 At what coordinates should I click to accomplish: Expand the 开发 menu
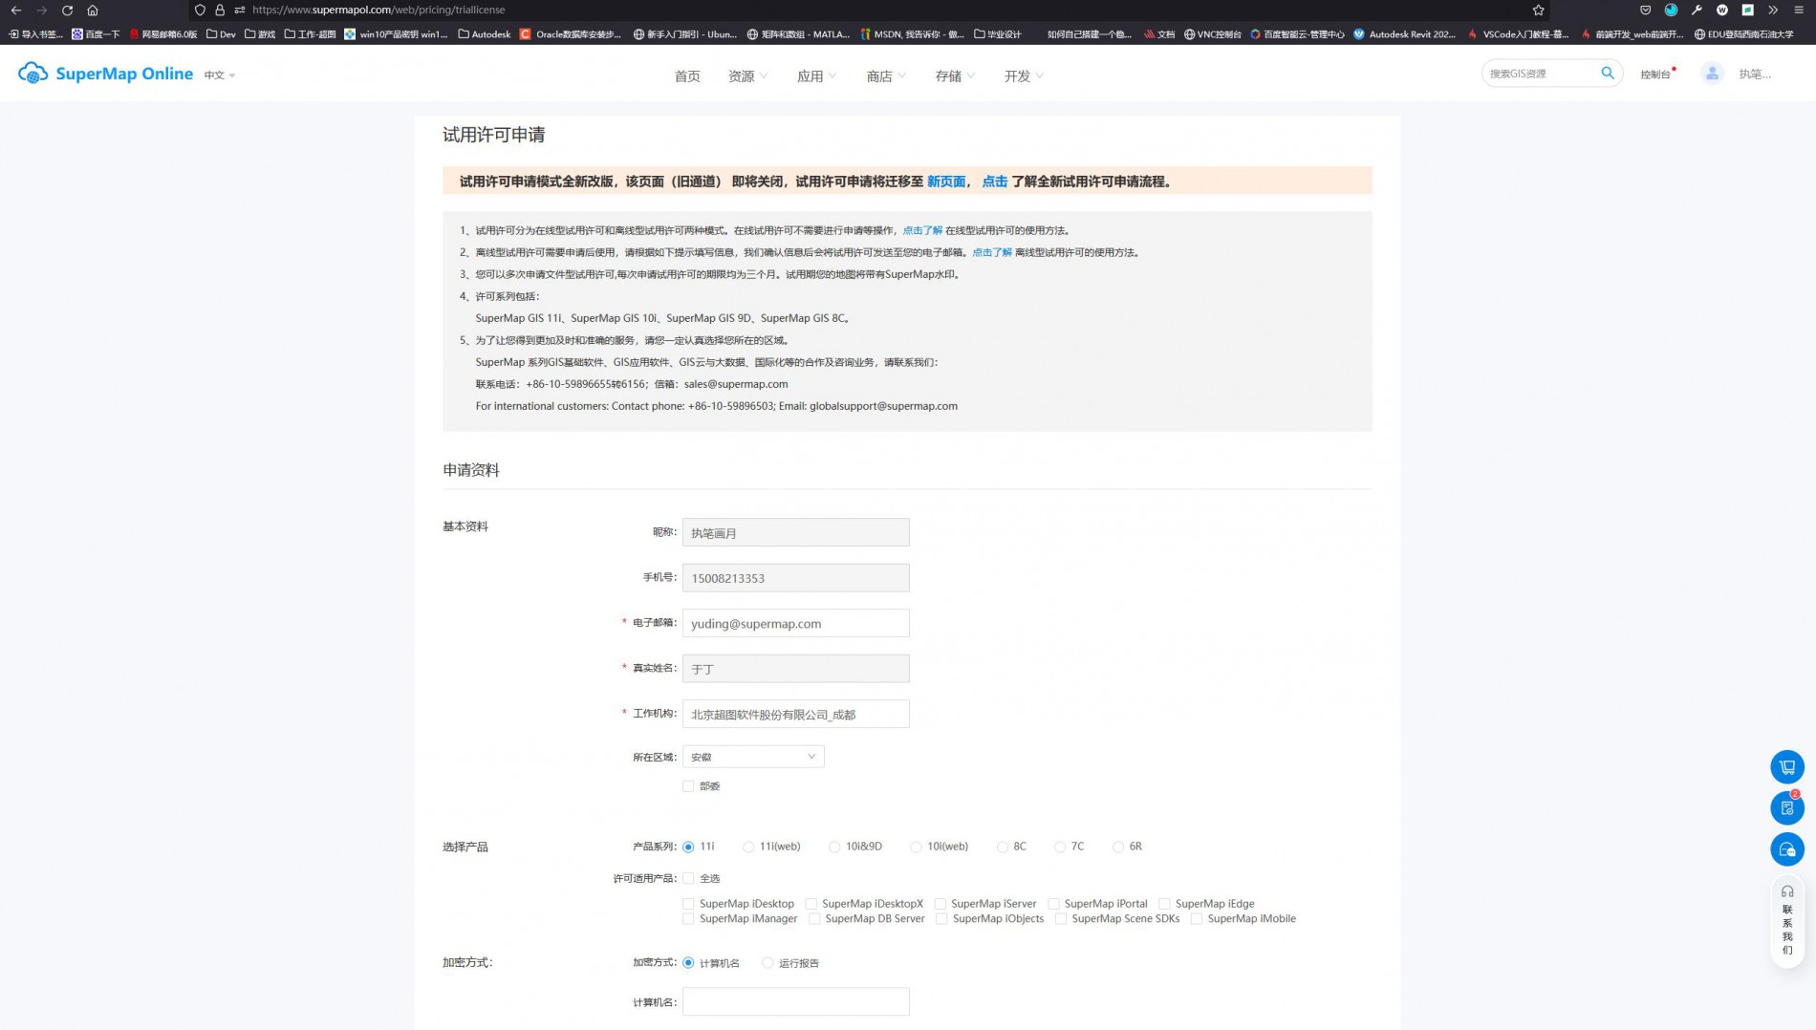point(1024,76)
